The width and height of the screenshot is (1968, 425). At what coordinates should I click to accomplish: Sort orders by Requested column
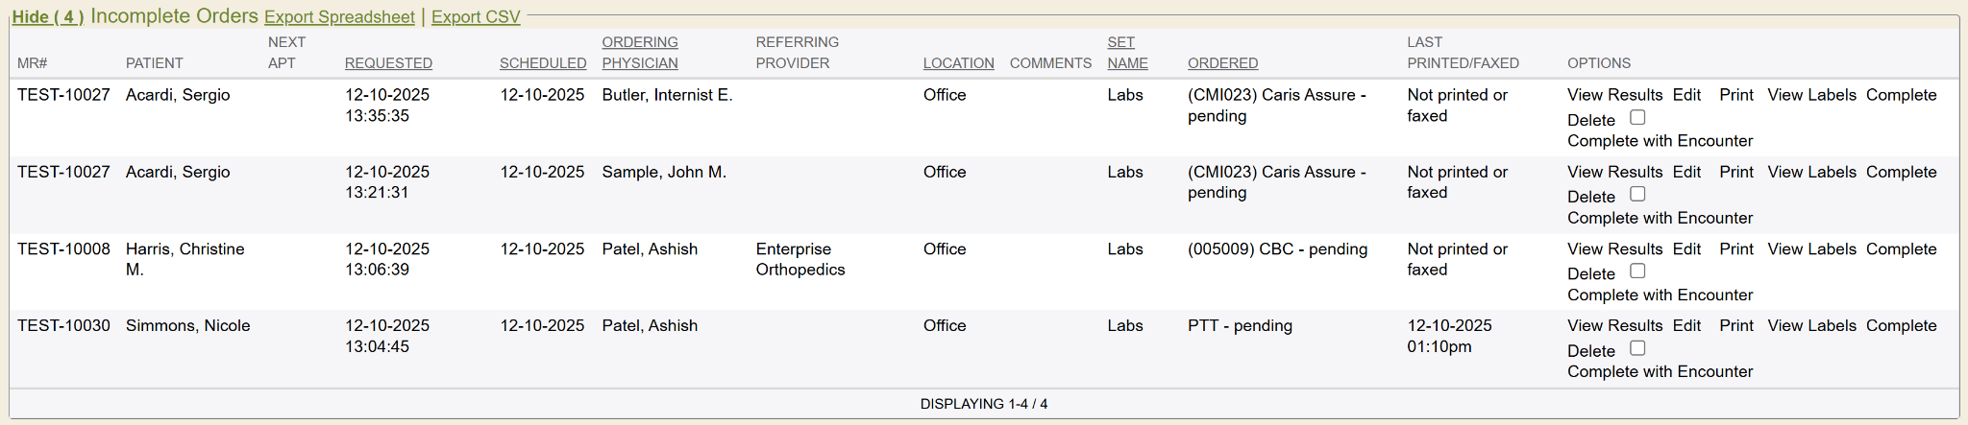pos(388,63)
